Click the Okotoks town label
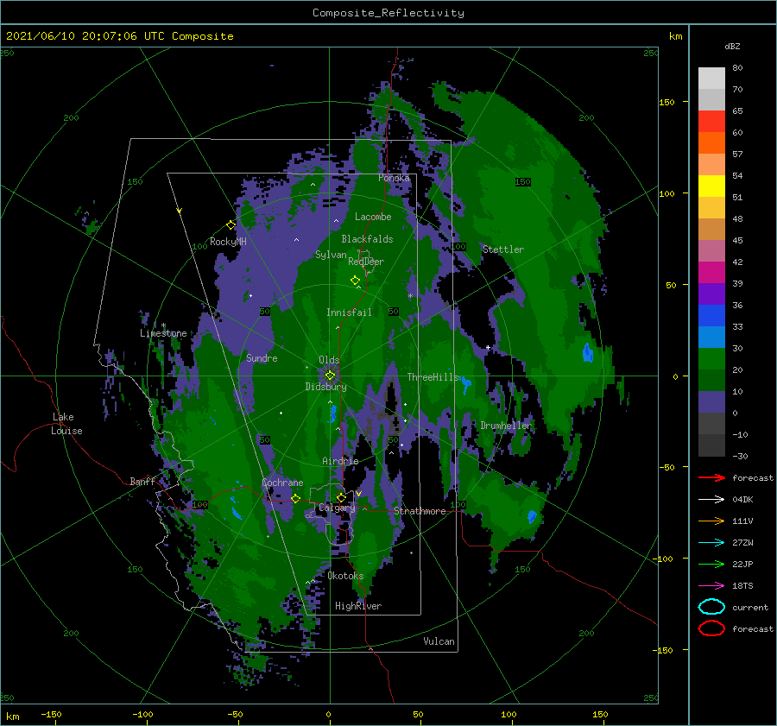 click(x=346, y=576)
